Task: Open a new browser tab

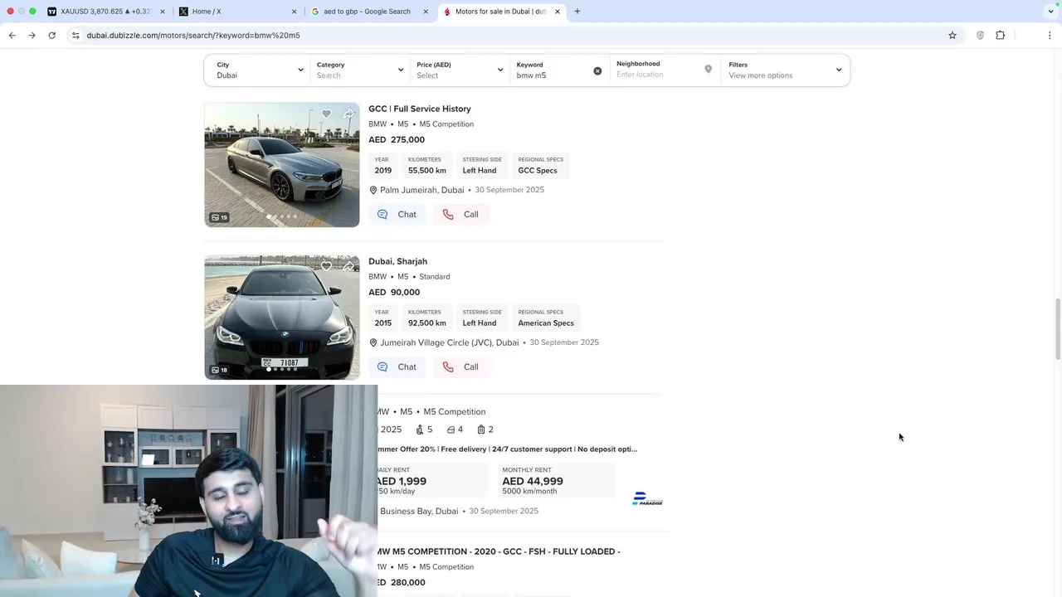Action: pyautogui.click(x=577, y=12)
